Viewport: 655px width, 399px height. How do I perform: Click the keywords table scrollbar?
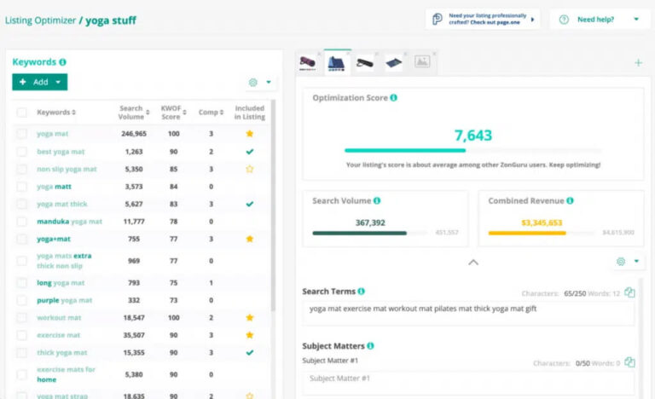pyautogui.click(x=274, y=205)
